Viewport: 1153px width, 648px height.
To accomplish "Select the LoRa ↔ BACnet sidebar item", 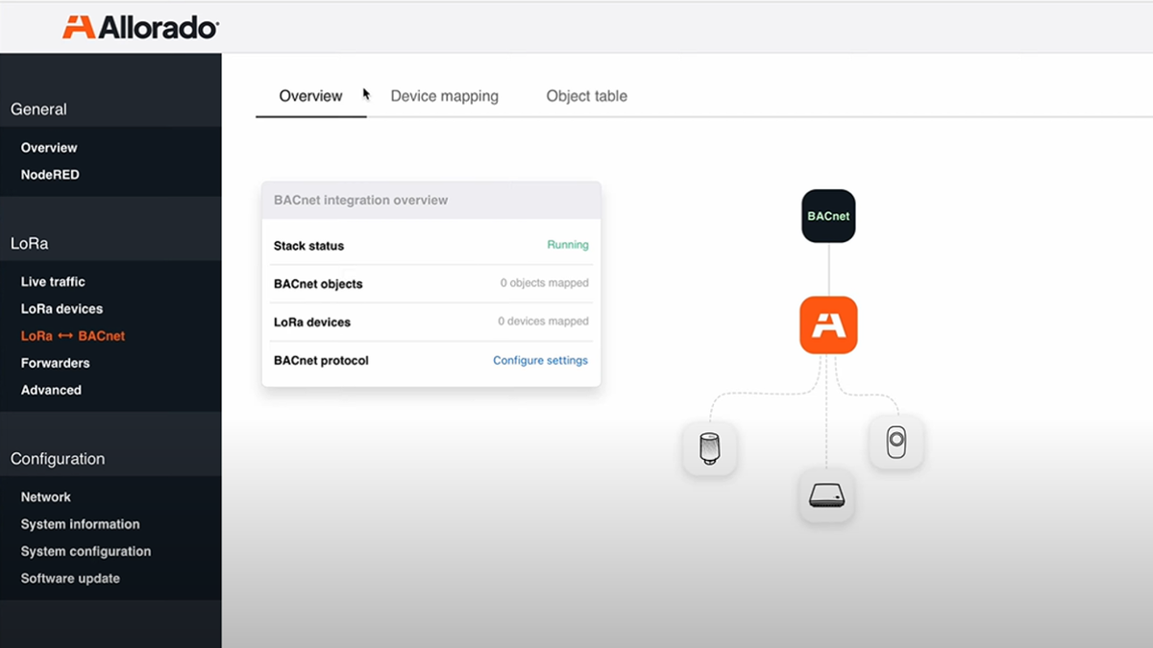I will click(73, 336).
